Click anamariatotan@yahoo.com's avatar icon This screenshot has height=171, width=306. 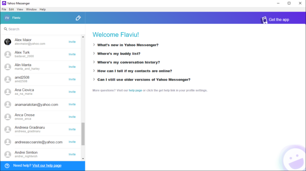tap(8, 104)
